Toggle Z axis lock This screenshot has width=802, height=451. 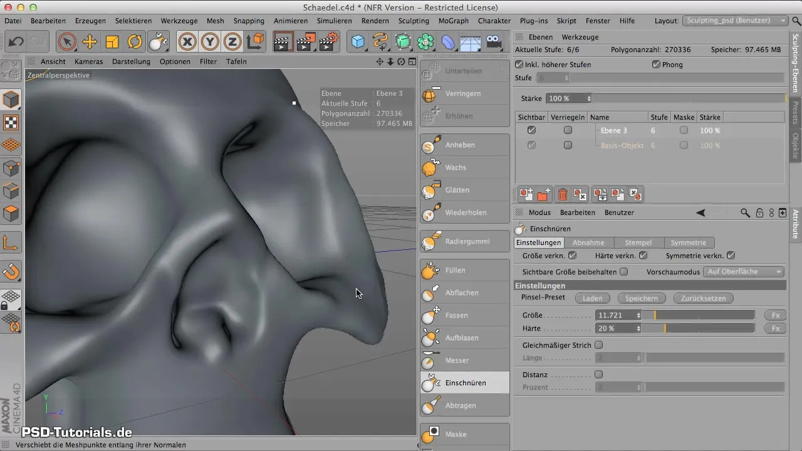[232, 42]
